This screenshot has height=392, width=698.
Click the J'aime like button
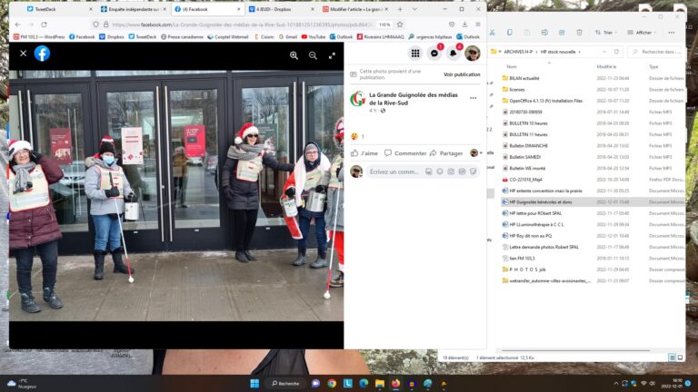click(x=365, y=153)
